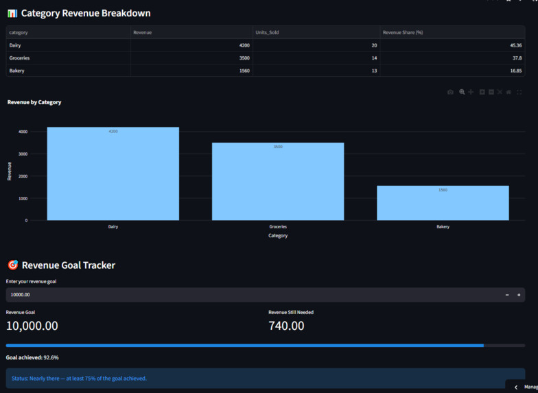The height and width of the screenshot is (393, 538).
Task: Expand the Manage app panel chevron
Action: [516, 387]
